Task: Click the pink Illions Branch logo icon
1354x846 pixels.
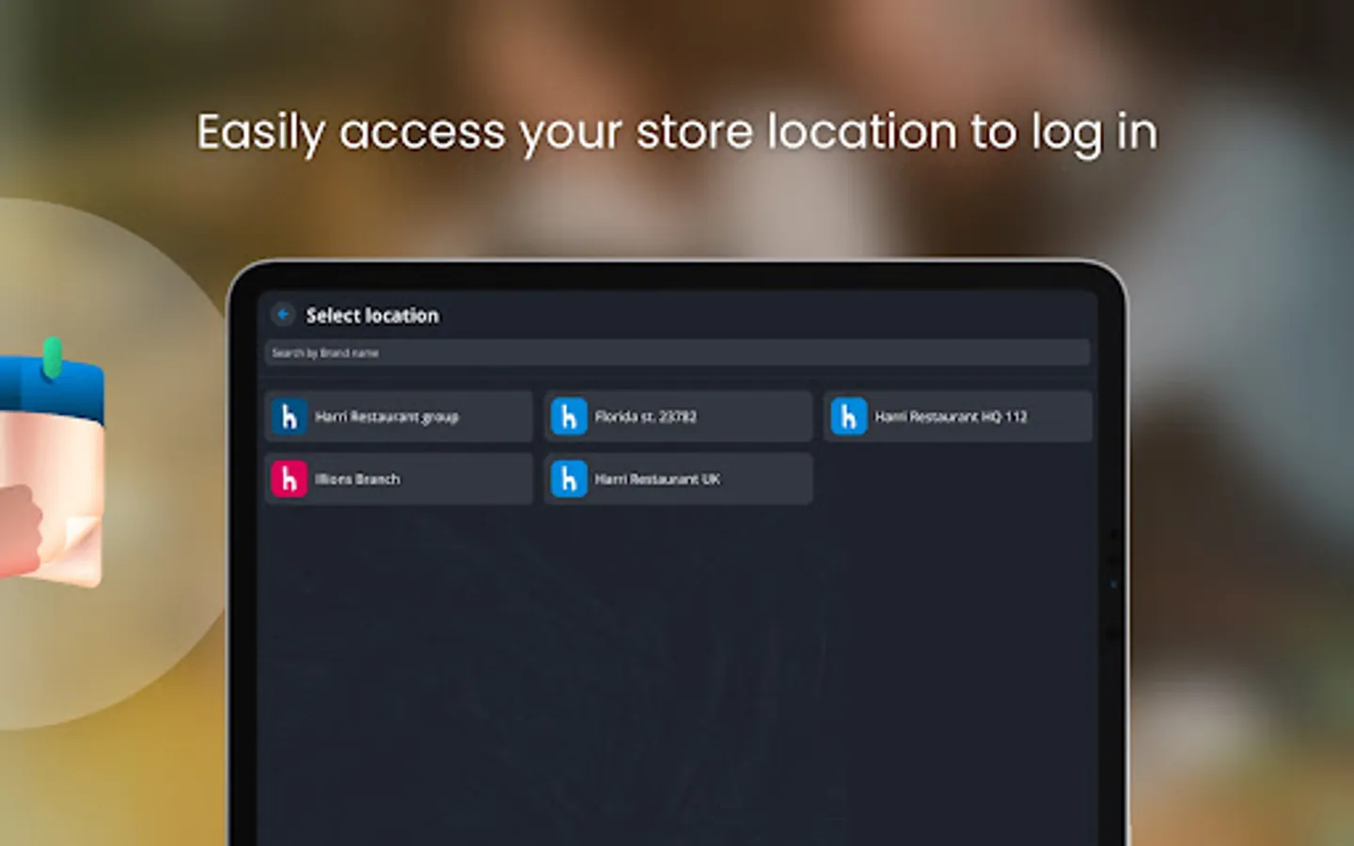Action: tap(289, 478)
